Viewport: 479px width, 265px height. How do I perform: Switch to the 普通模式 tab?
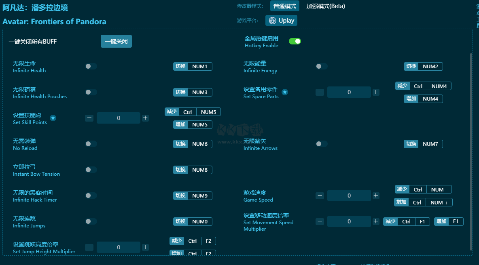[x=285, y=6]
